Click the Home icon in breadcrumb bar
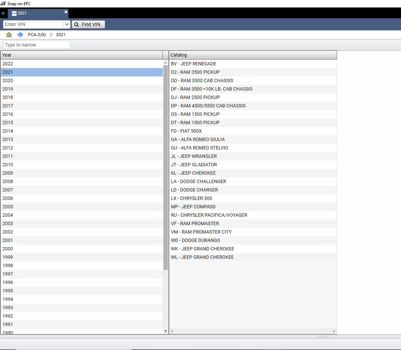The width and height of the screenshot is (401, 350). 9,34
